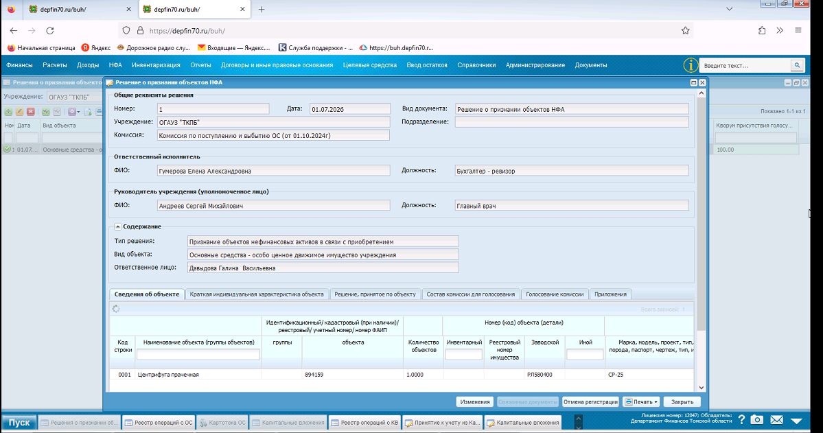Screen dimensions: 823x433
Task: Maximize the decision dialog window
Action: coord(693,82)
